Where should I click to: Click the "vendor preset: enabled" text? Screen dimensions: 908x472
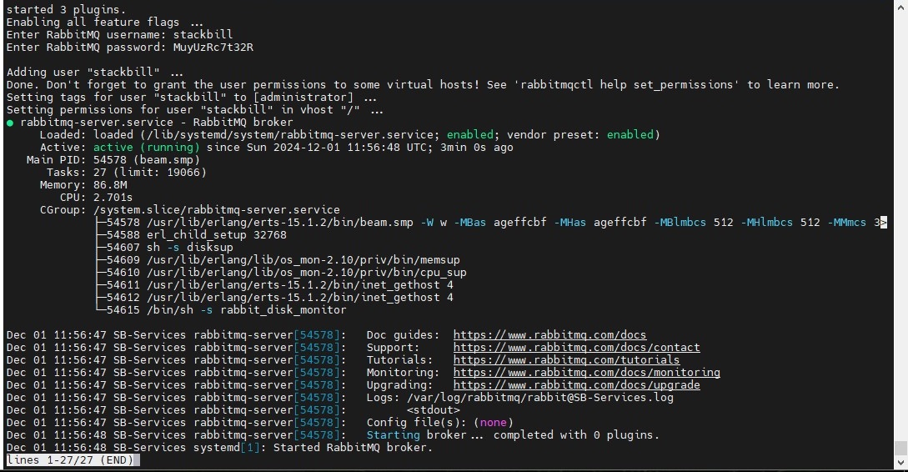point(580,135)
